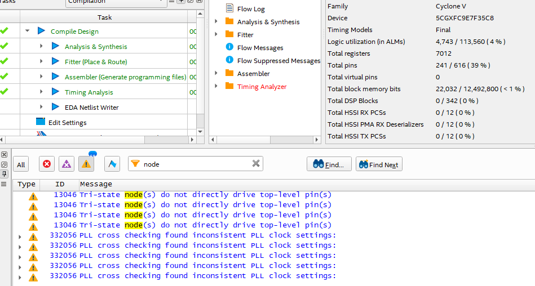Click Tasks scrollbar down arrow
Image resolution: width=535 pixels, height=286 pixels.
pos(200,132)
